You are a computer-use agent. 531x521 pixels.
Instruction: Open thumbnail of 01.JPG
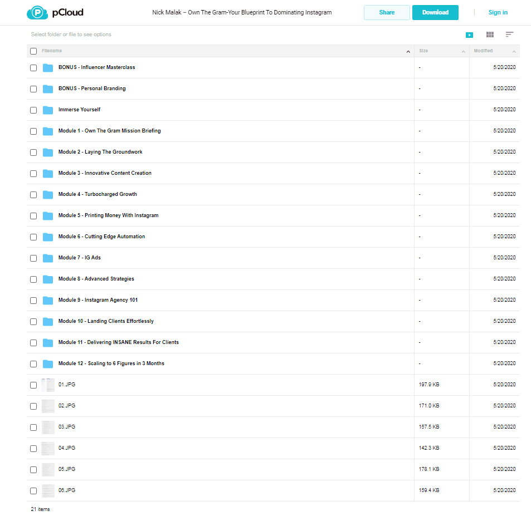(x=48, y=385)
